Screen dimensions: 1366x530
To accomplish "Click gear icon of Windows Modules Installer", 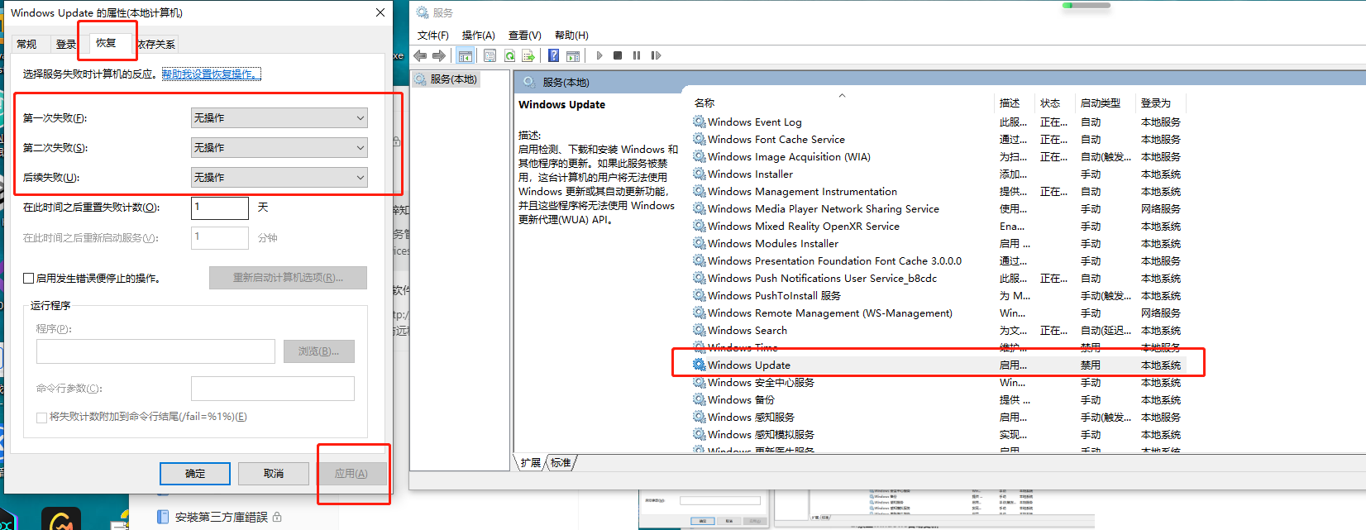I will coord(700,243).
